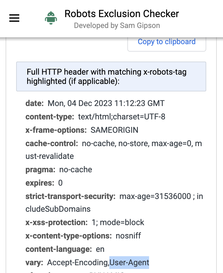Click the Robots Exclusion Checker title
This screenshot has height=273, width=223.
click(121, 14)
